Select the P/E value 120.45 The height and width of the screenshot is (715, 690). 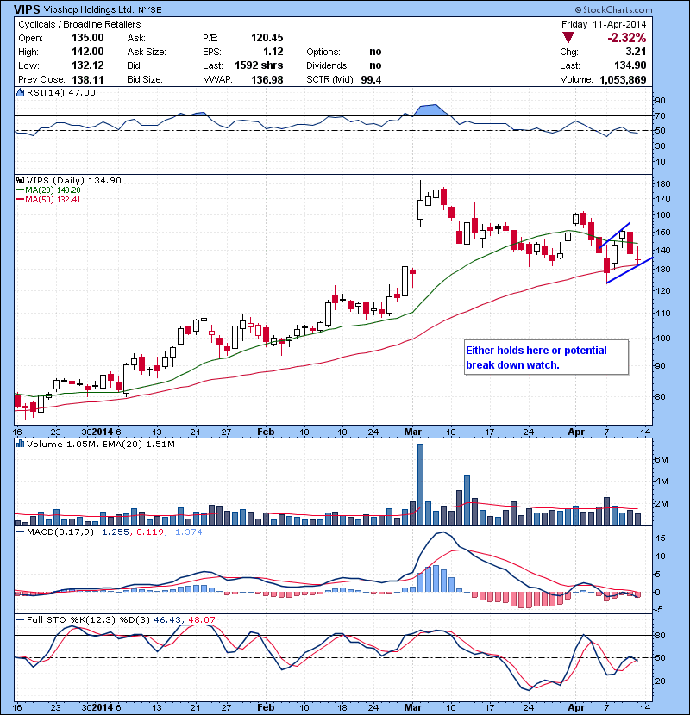(x=267, y=38)
